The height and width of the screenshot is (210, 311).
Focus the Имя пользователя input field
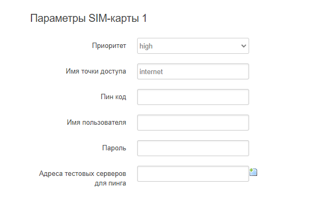pyautogui.click(x=193, y=123)
